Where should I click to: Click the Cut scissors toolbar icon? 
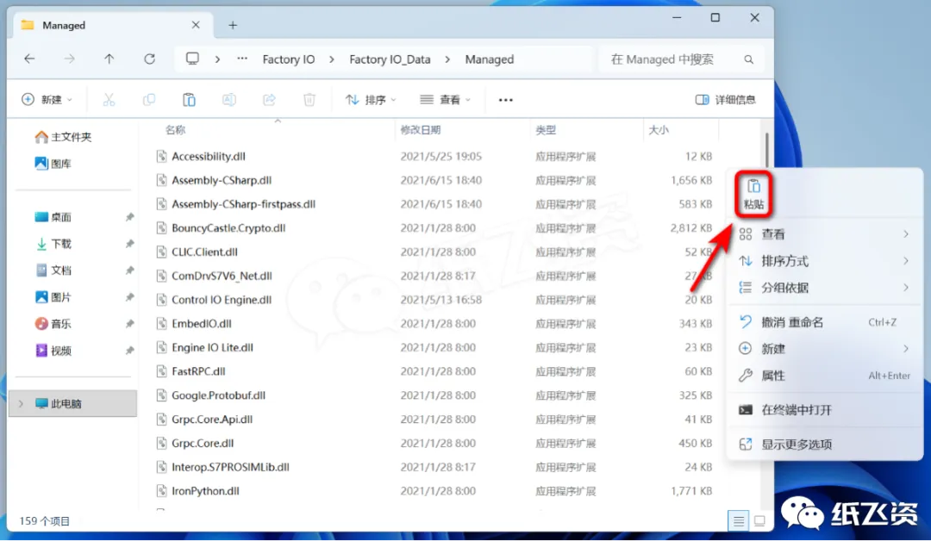[x=109, y=100]
